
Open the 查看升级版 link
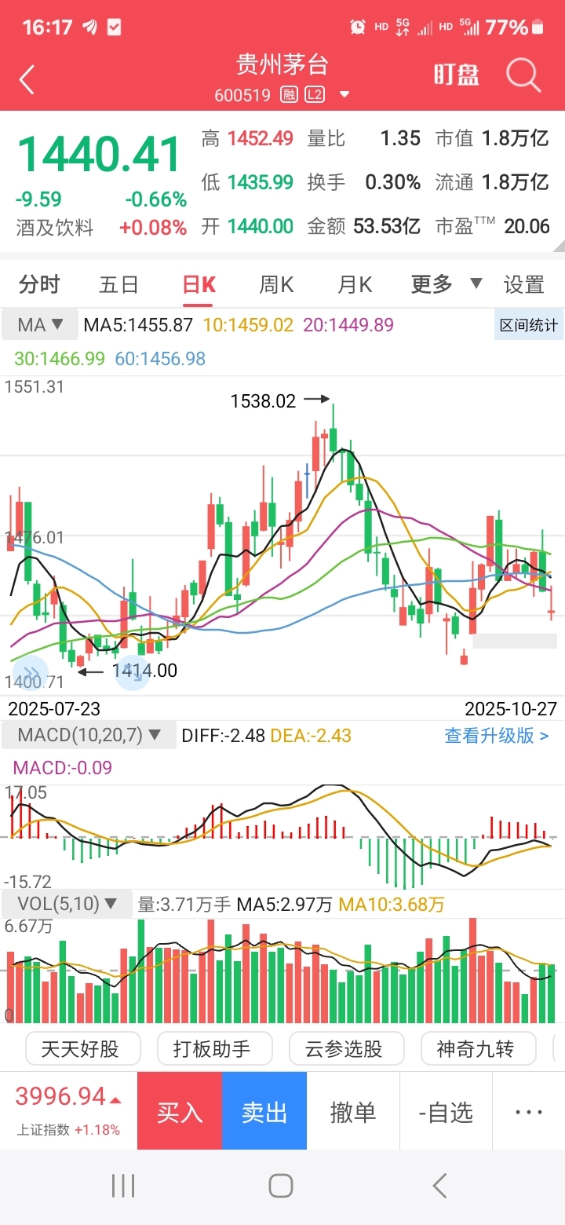click(497, 736)
